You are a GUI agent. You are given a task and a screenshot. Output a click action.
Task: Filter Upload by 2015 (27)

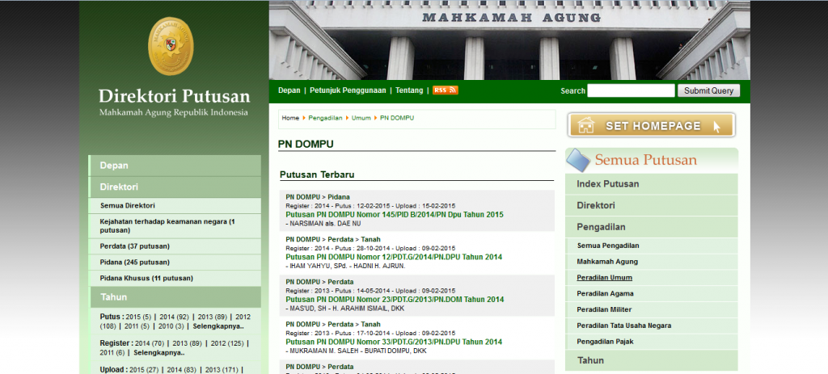coord(144,370)
